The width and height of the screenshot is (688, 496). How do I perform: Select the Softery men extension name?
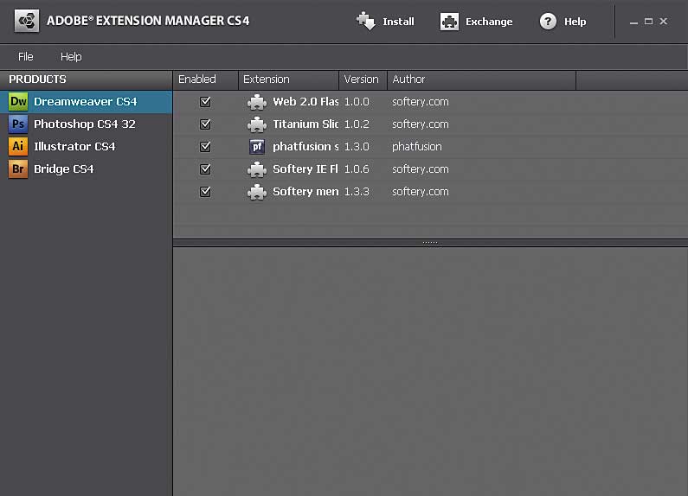(305, 192)
